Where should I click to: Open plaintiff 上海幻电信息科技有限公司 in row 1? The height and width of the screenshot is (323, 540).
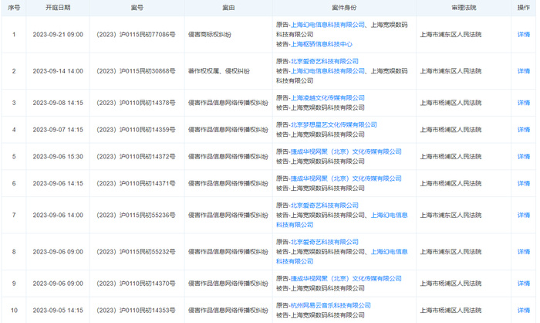click(x=328, y=25)
